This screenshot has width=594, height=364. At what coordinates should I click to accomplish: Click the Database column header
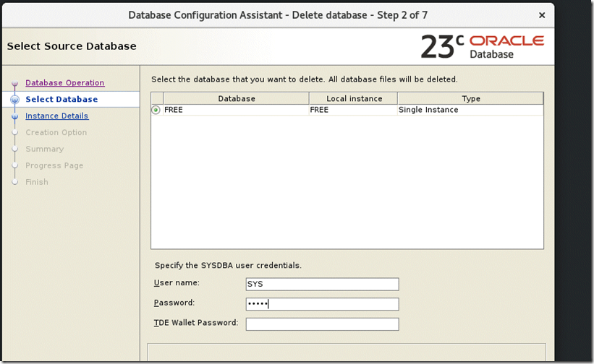(236, 99)
